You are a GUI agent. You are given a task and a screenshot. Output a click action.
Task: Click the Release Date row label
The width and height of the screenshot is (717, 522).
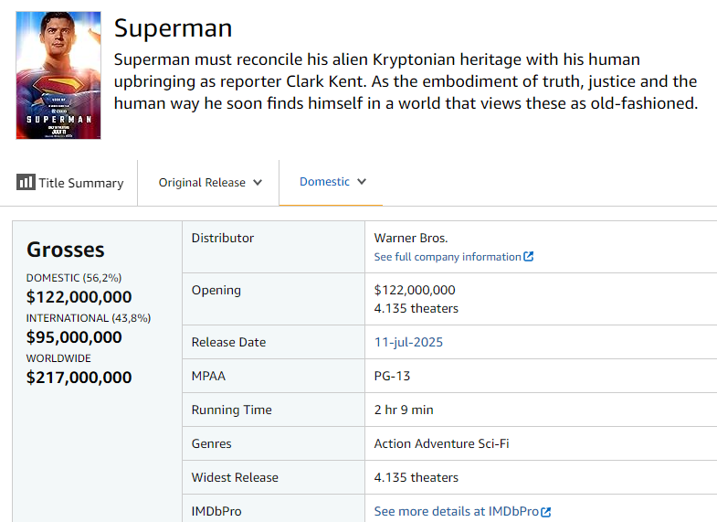(228, 342)
